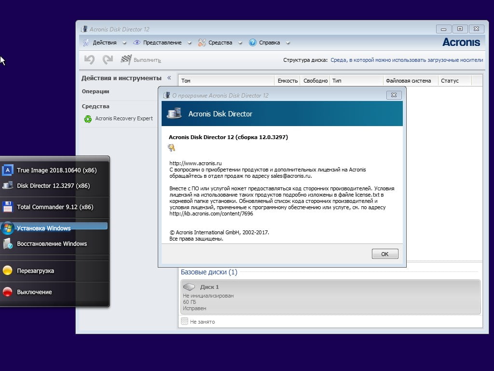Launch True Image 2018 from the launcher
The height and width of the screenshot is (371, 494).
tap(8, 170)
